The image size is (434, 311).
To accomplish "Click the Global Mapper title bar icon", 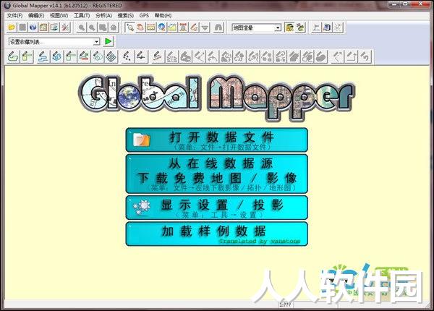I will [x=7, y=5].
